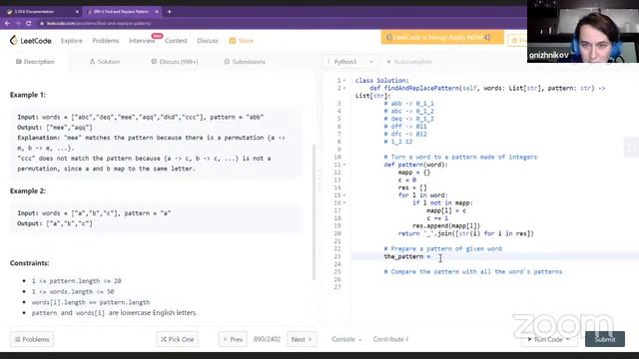
Task: Click the '890/2402' problem counter
Action: coord(267,339)
